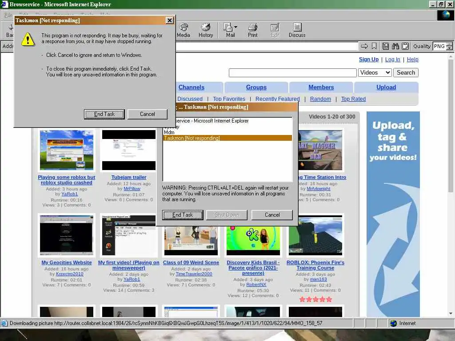The image size is (455, 341).
Task: Click the picture snapshot icon beside Quality
Action: click(386, 46)
